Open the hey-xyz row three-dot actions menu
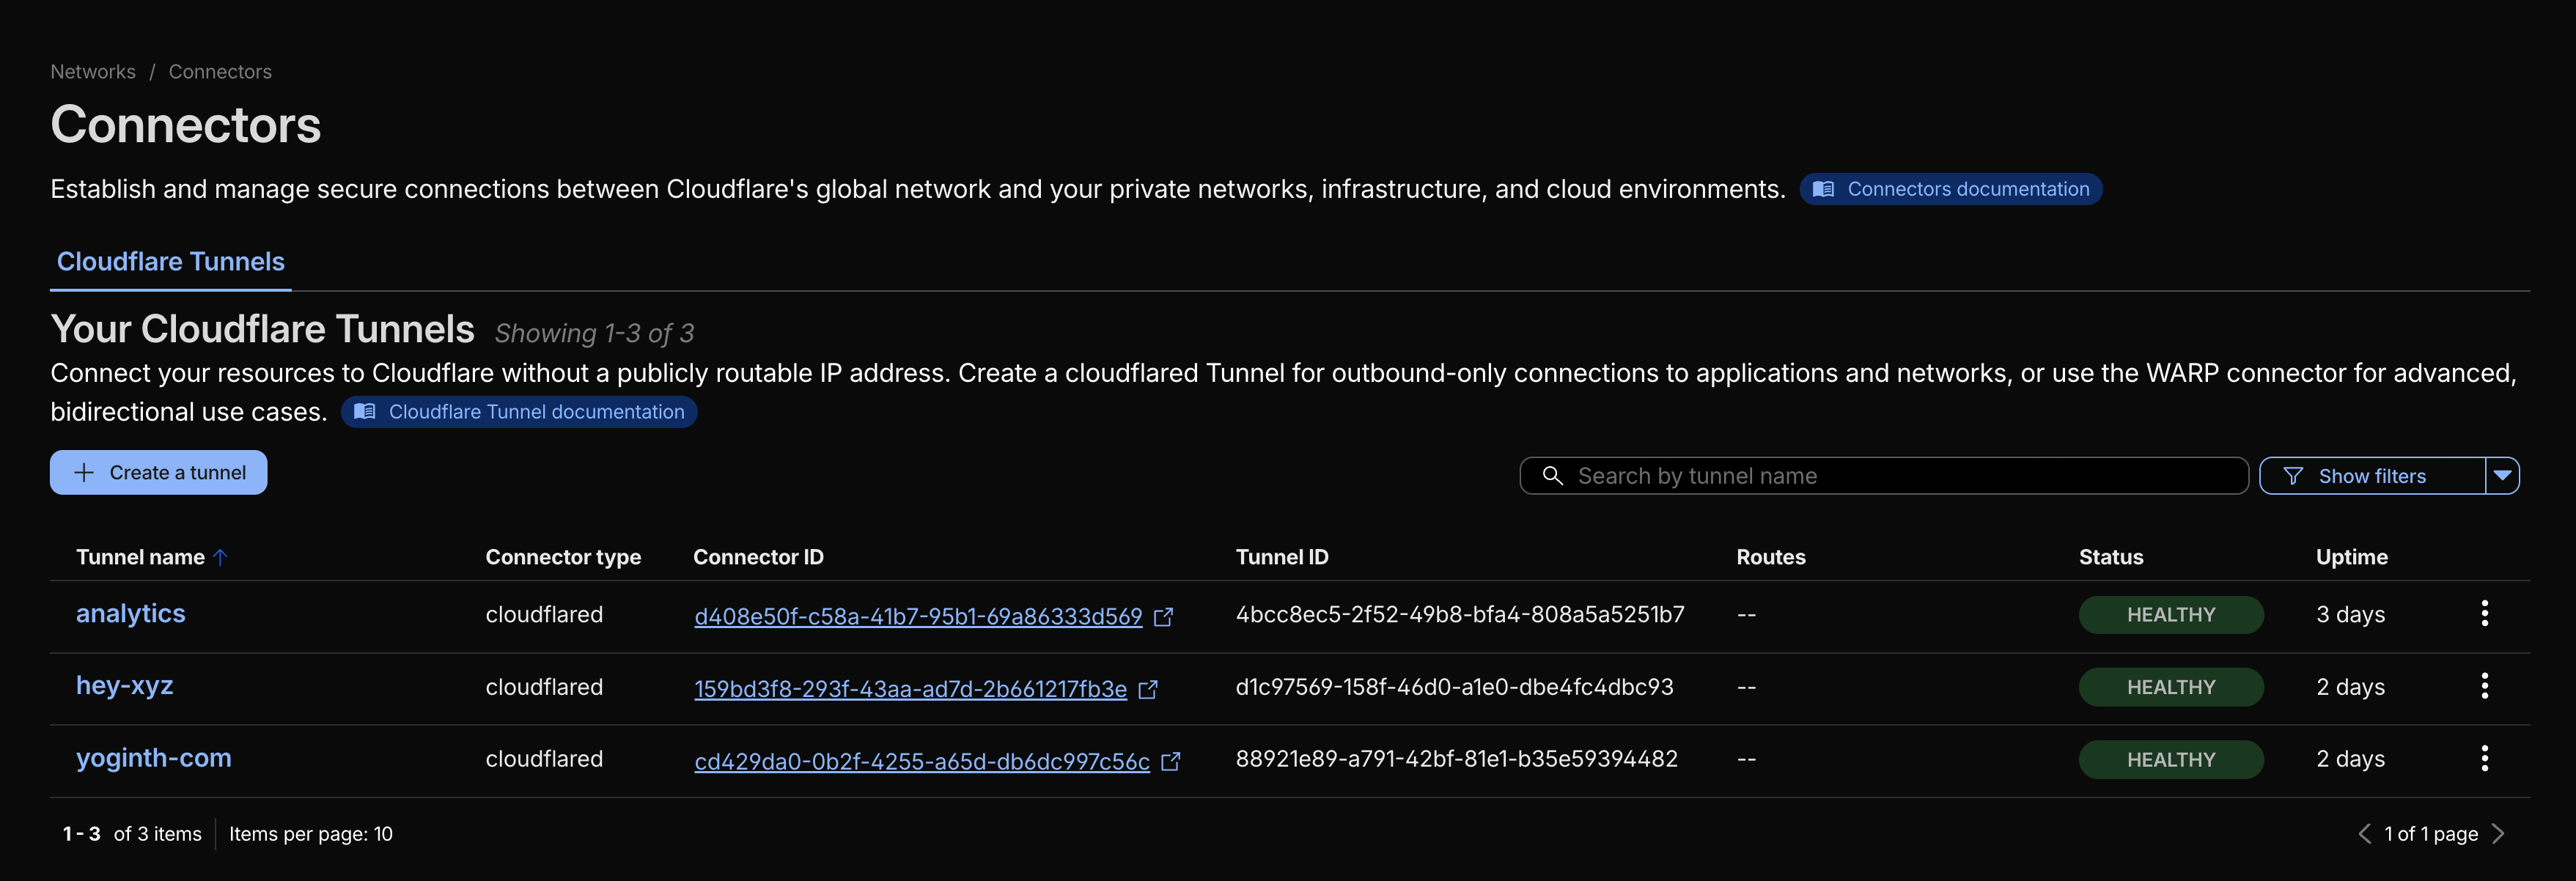Viewport: 2576px width, 881px height. [2484, 686]
